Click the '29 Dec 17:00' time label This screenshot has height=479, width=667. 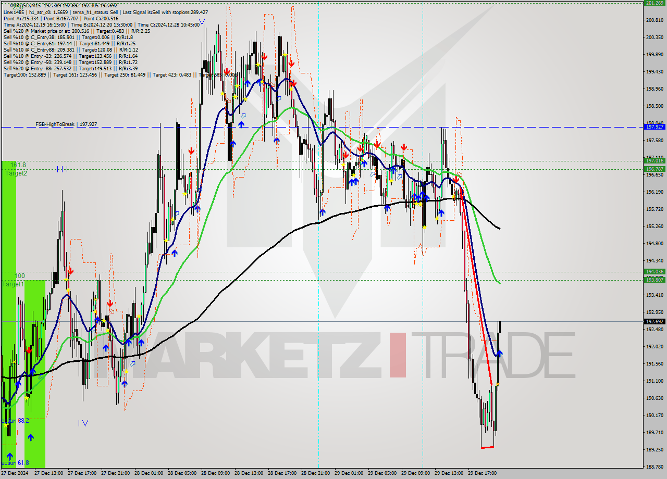[x=482, y=473]
